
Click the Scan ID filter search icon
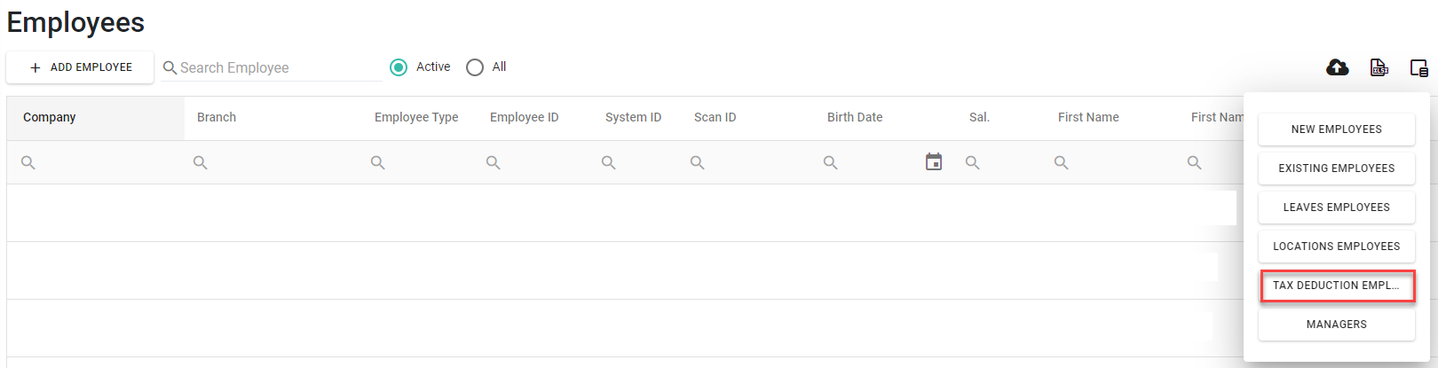point(698,163)
